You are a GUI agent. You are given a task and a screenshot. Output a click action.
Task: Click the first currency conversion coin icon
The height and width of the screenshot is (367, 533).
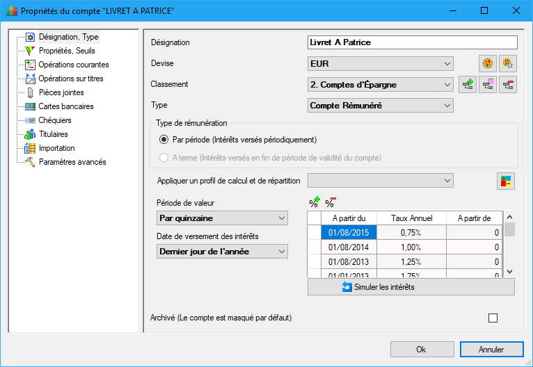[488, 64]
